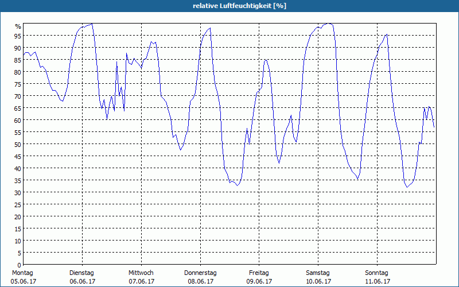Screen dimensions: 459x287
Task: Click the 30 y-axis value
Action: pyautogui.click(x=18, y=192)
